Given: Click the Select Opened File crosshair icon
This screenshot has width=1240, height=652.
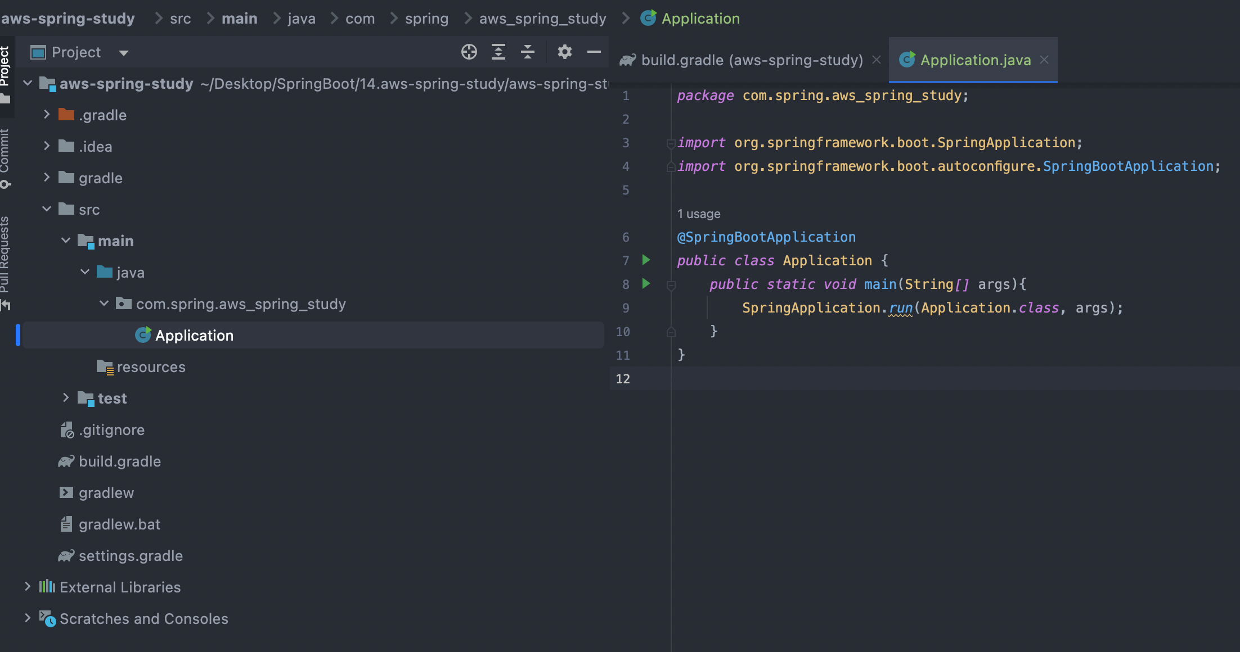Looking at the screenshot, I should point(469,52).
